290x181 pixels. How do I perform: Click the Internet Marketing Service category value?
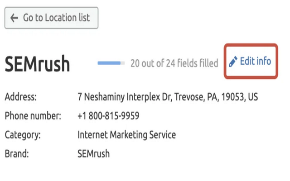coord(126,135)
